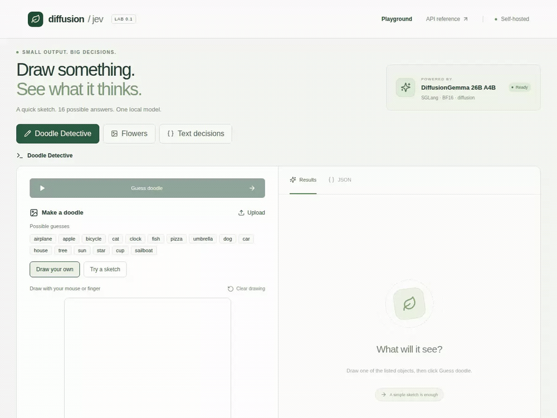Click the image icon beside Make a doodle
The height and width of the screenshot is (418, 557).
tap(34, 213)
